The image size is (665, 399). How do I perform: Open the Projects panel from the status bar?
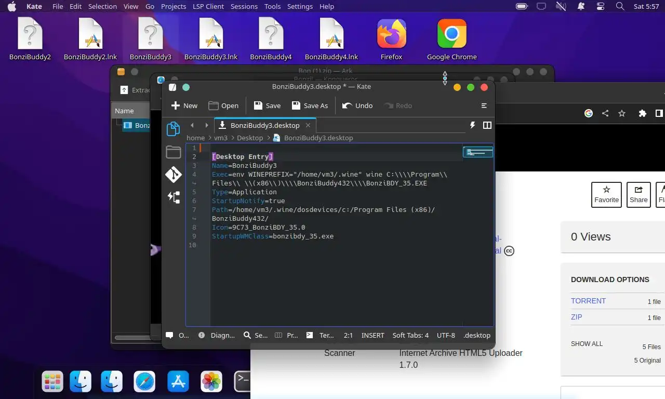pos(286,335)
